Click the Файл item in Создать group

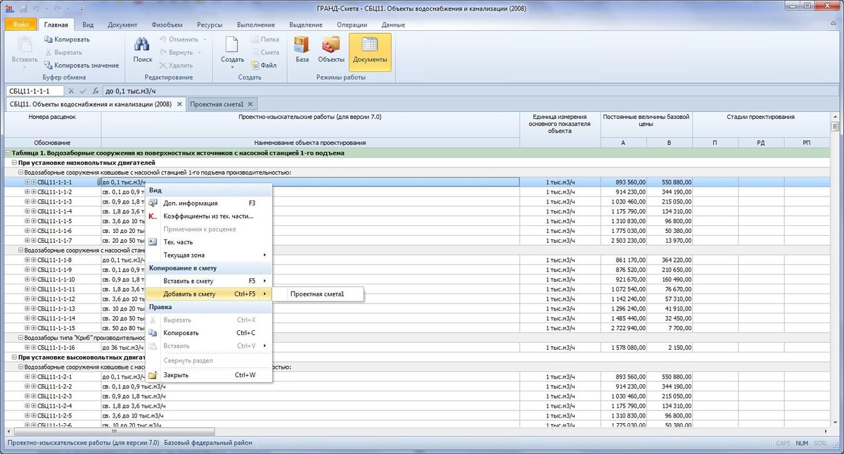263,65
